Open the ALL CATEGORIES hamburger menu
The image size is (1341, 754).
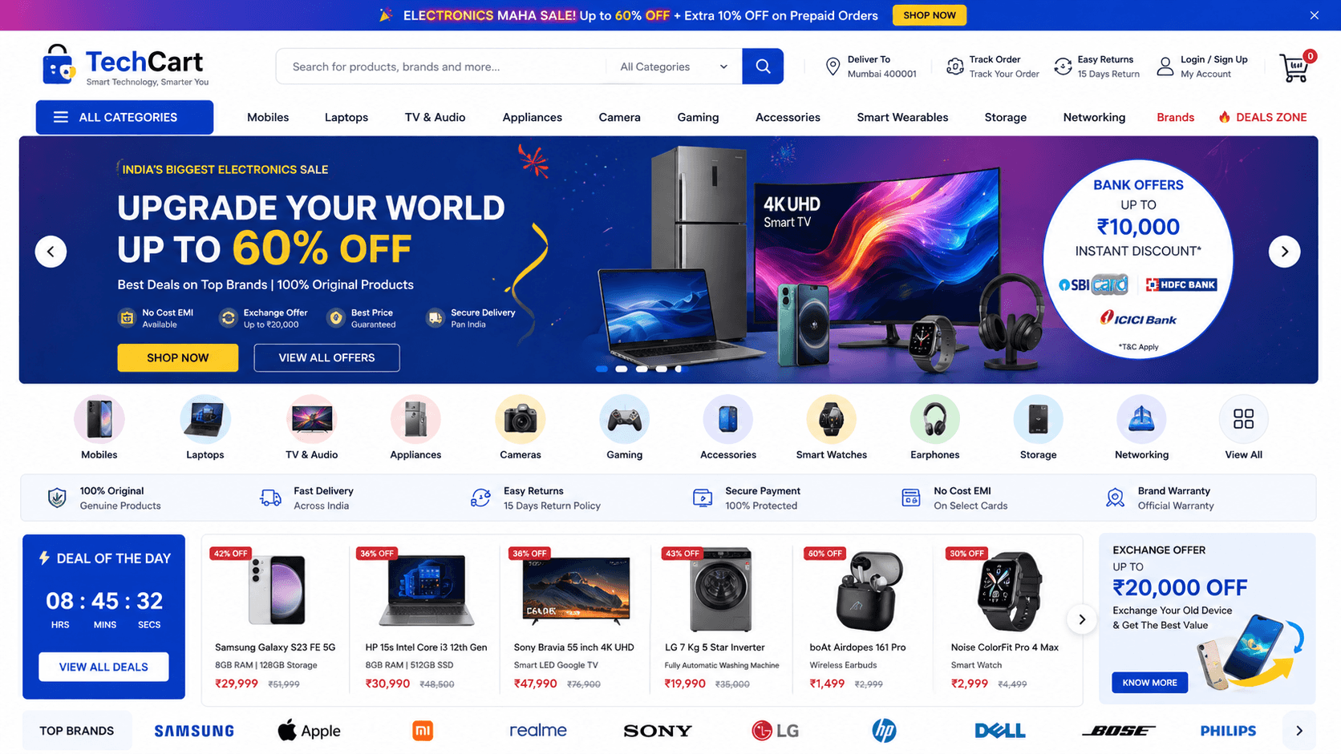tap(124, 117)
